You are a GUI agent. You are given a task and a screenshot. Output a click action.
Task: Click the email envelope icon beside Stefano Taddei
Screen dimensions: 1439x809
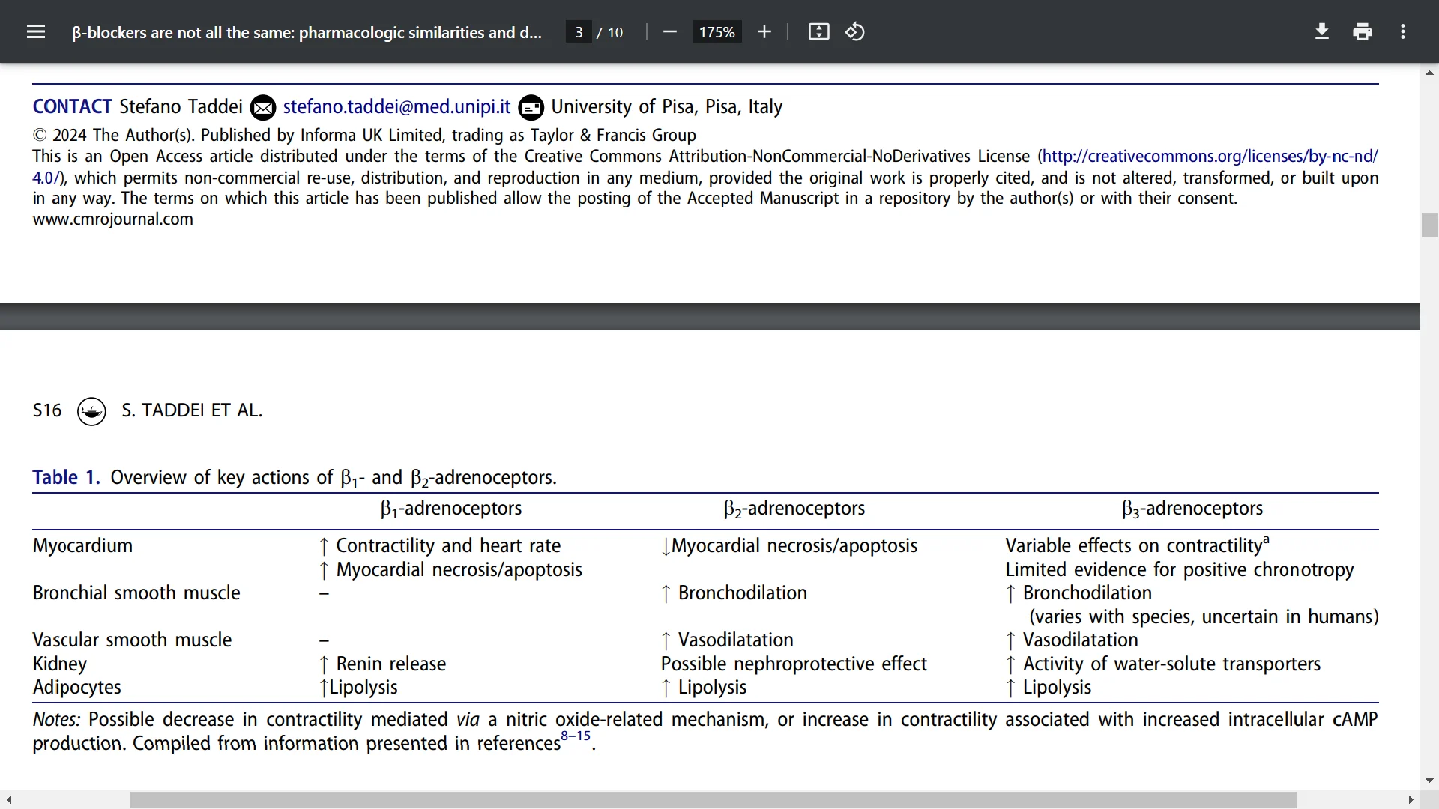[x=262, y=108]
